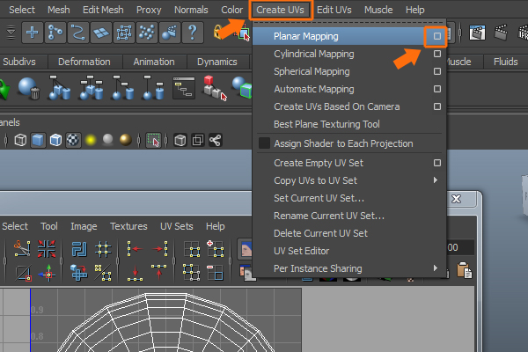Open Create Empty UV Set options box
This screenshot has height=352, width=528.
(x=436, y=163)
